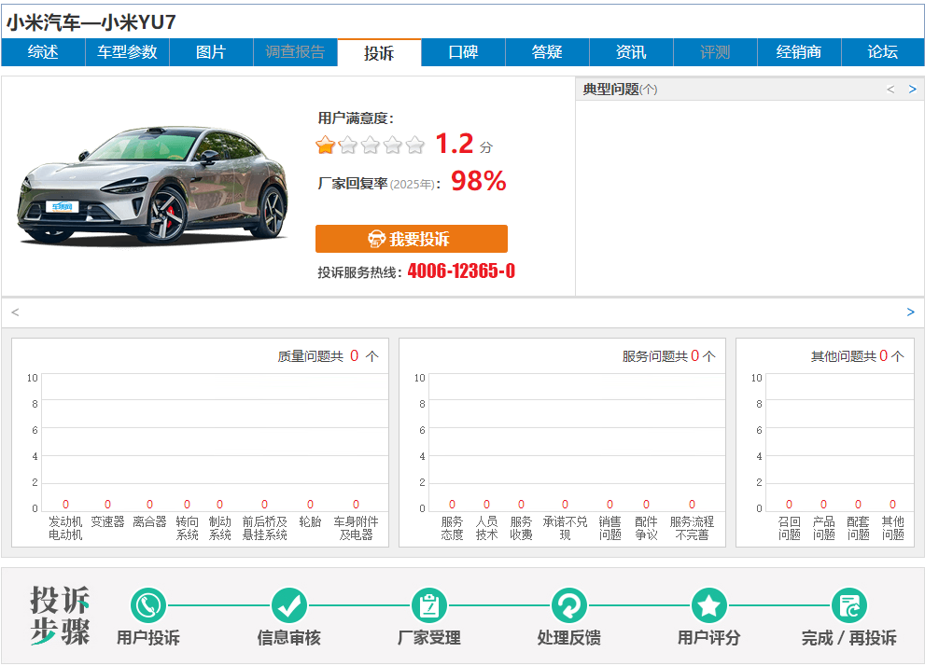Image resolution: width=925 pixels, height=666 pixels.
Task: Switch to the 车型参数 tab
Action: [127, 52]
